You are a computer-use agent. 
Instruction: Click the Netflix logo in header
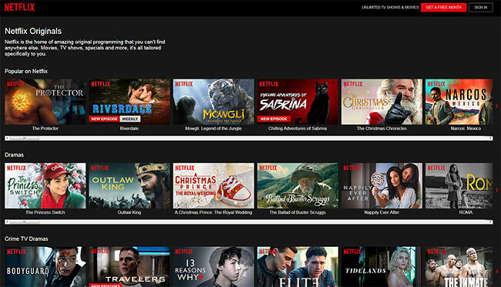19,7
